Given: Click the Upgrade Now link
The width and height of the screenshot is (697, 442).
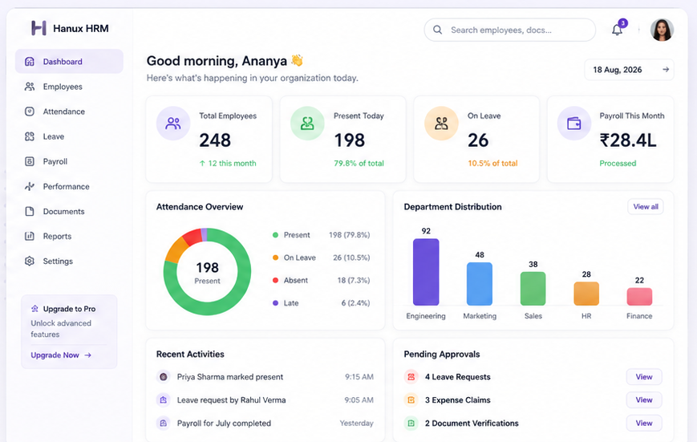Looking at the screenshot, I should coord(61,355).
